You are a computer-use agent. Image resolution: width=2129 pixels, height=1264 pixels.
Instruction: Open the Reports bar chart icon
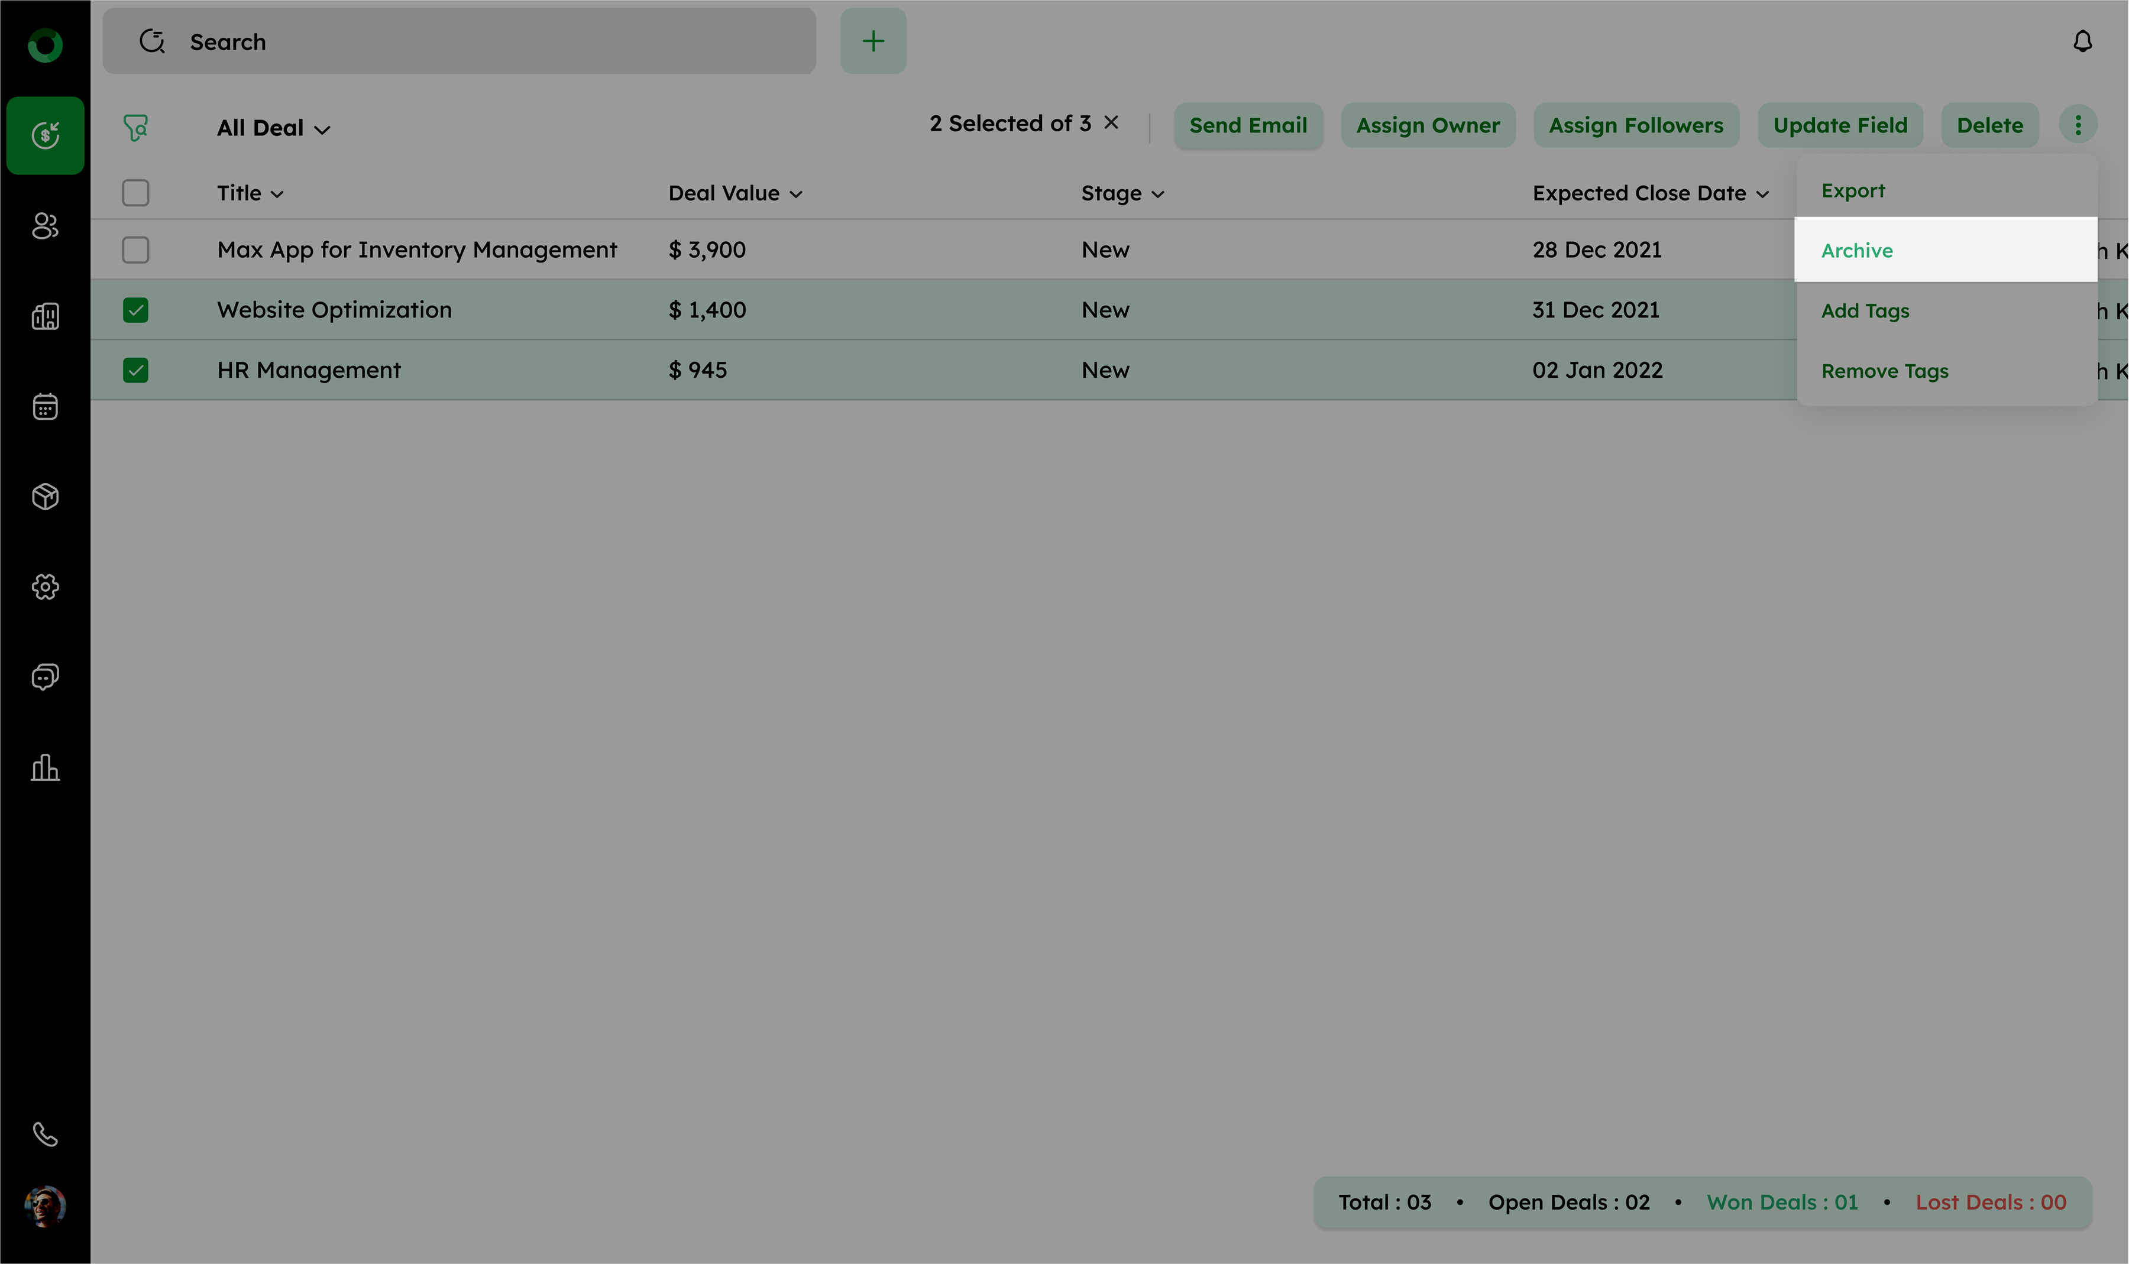pyautogui.click(x=45, y=767)
